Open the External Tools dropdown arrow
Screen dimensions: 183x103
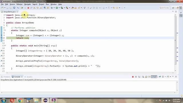(x=69, y=8)
